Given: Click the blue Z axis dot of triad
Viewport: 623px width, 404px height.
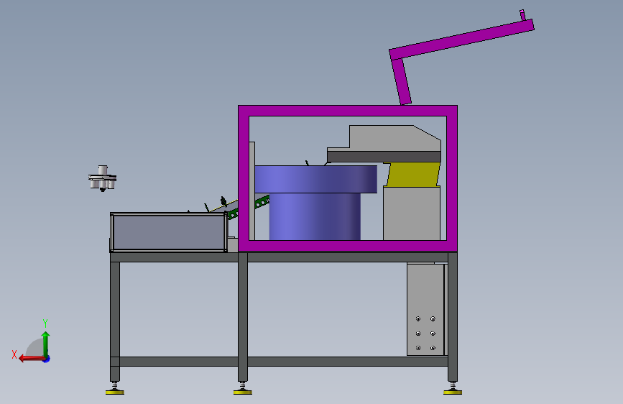Looking at the screenshot, I should 47,359.
